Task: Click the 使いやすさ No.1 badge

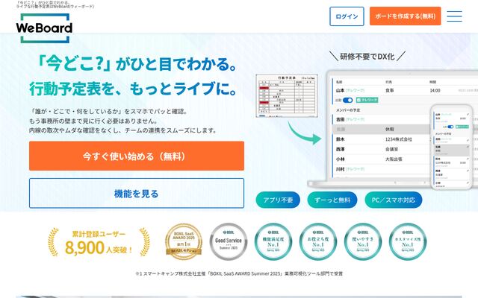Action: click(x=363, y=241)
